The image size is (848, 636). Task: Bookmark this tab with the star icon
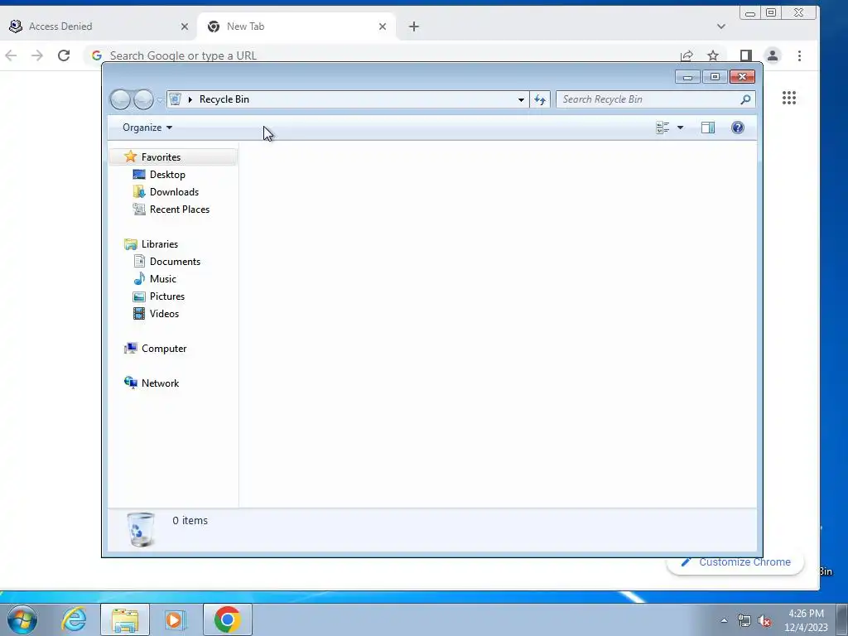point(713,55)
